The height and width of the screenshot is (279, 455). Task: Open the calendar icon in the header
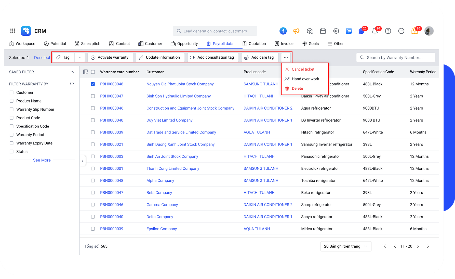tap(323, 31)
